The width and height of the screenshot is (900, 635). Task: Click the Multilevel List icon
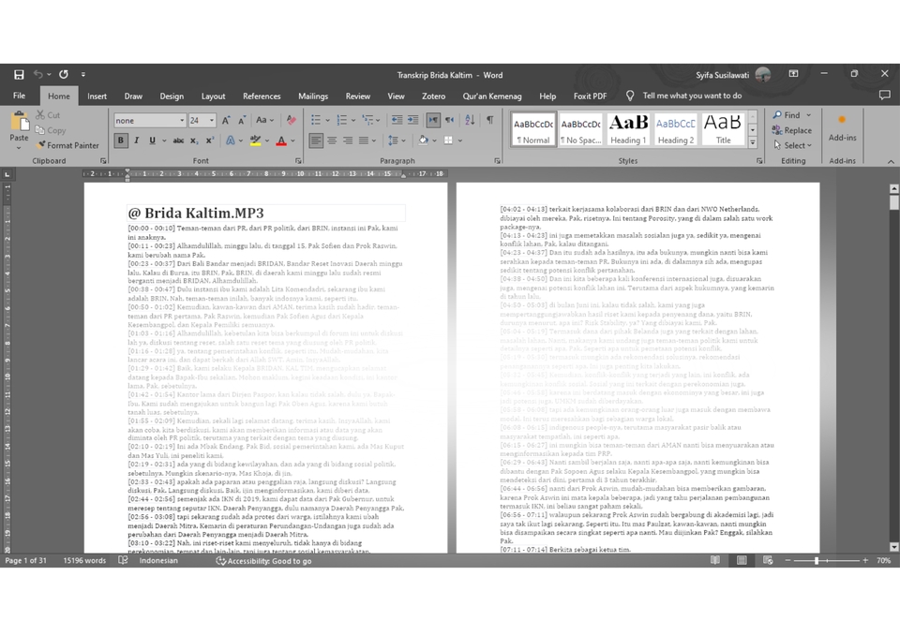(367, 120)
